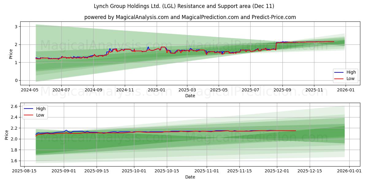
Task: Click top chart x-axis label 2024-09
Action: point(93,90)
